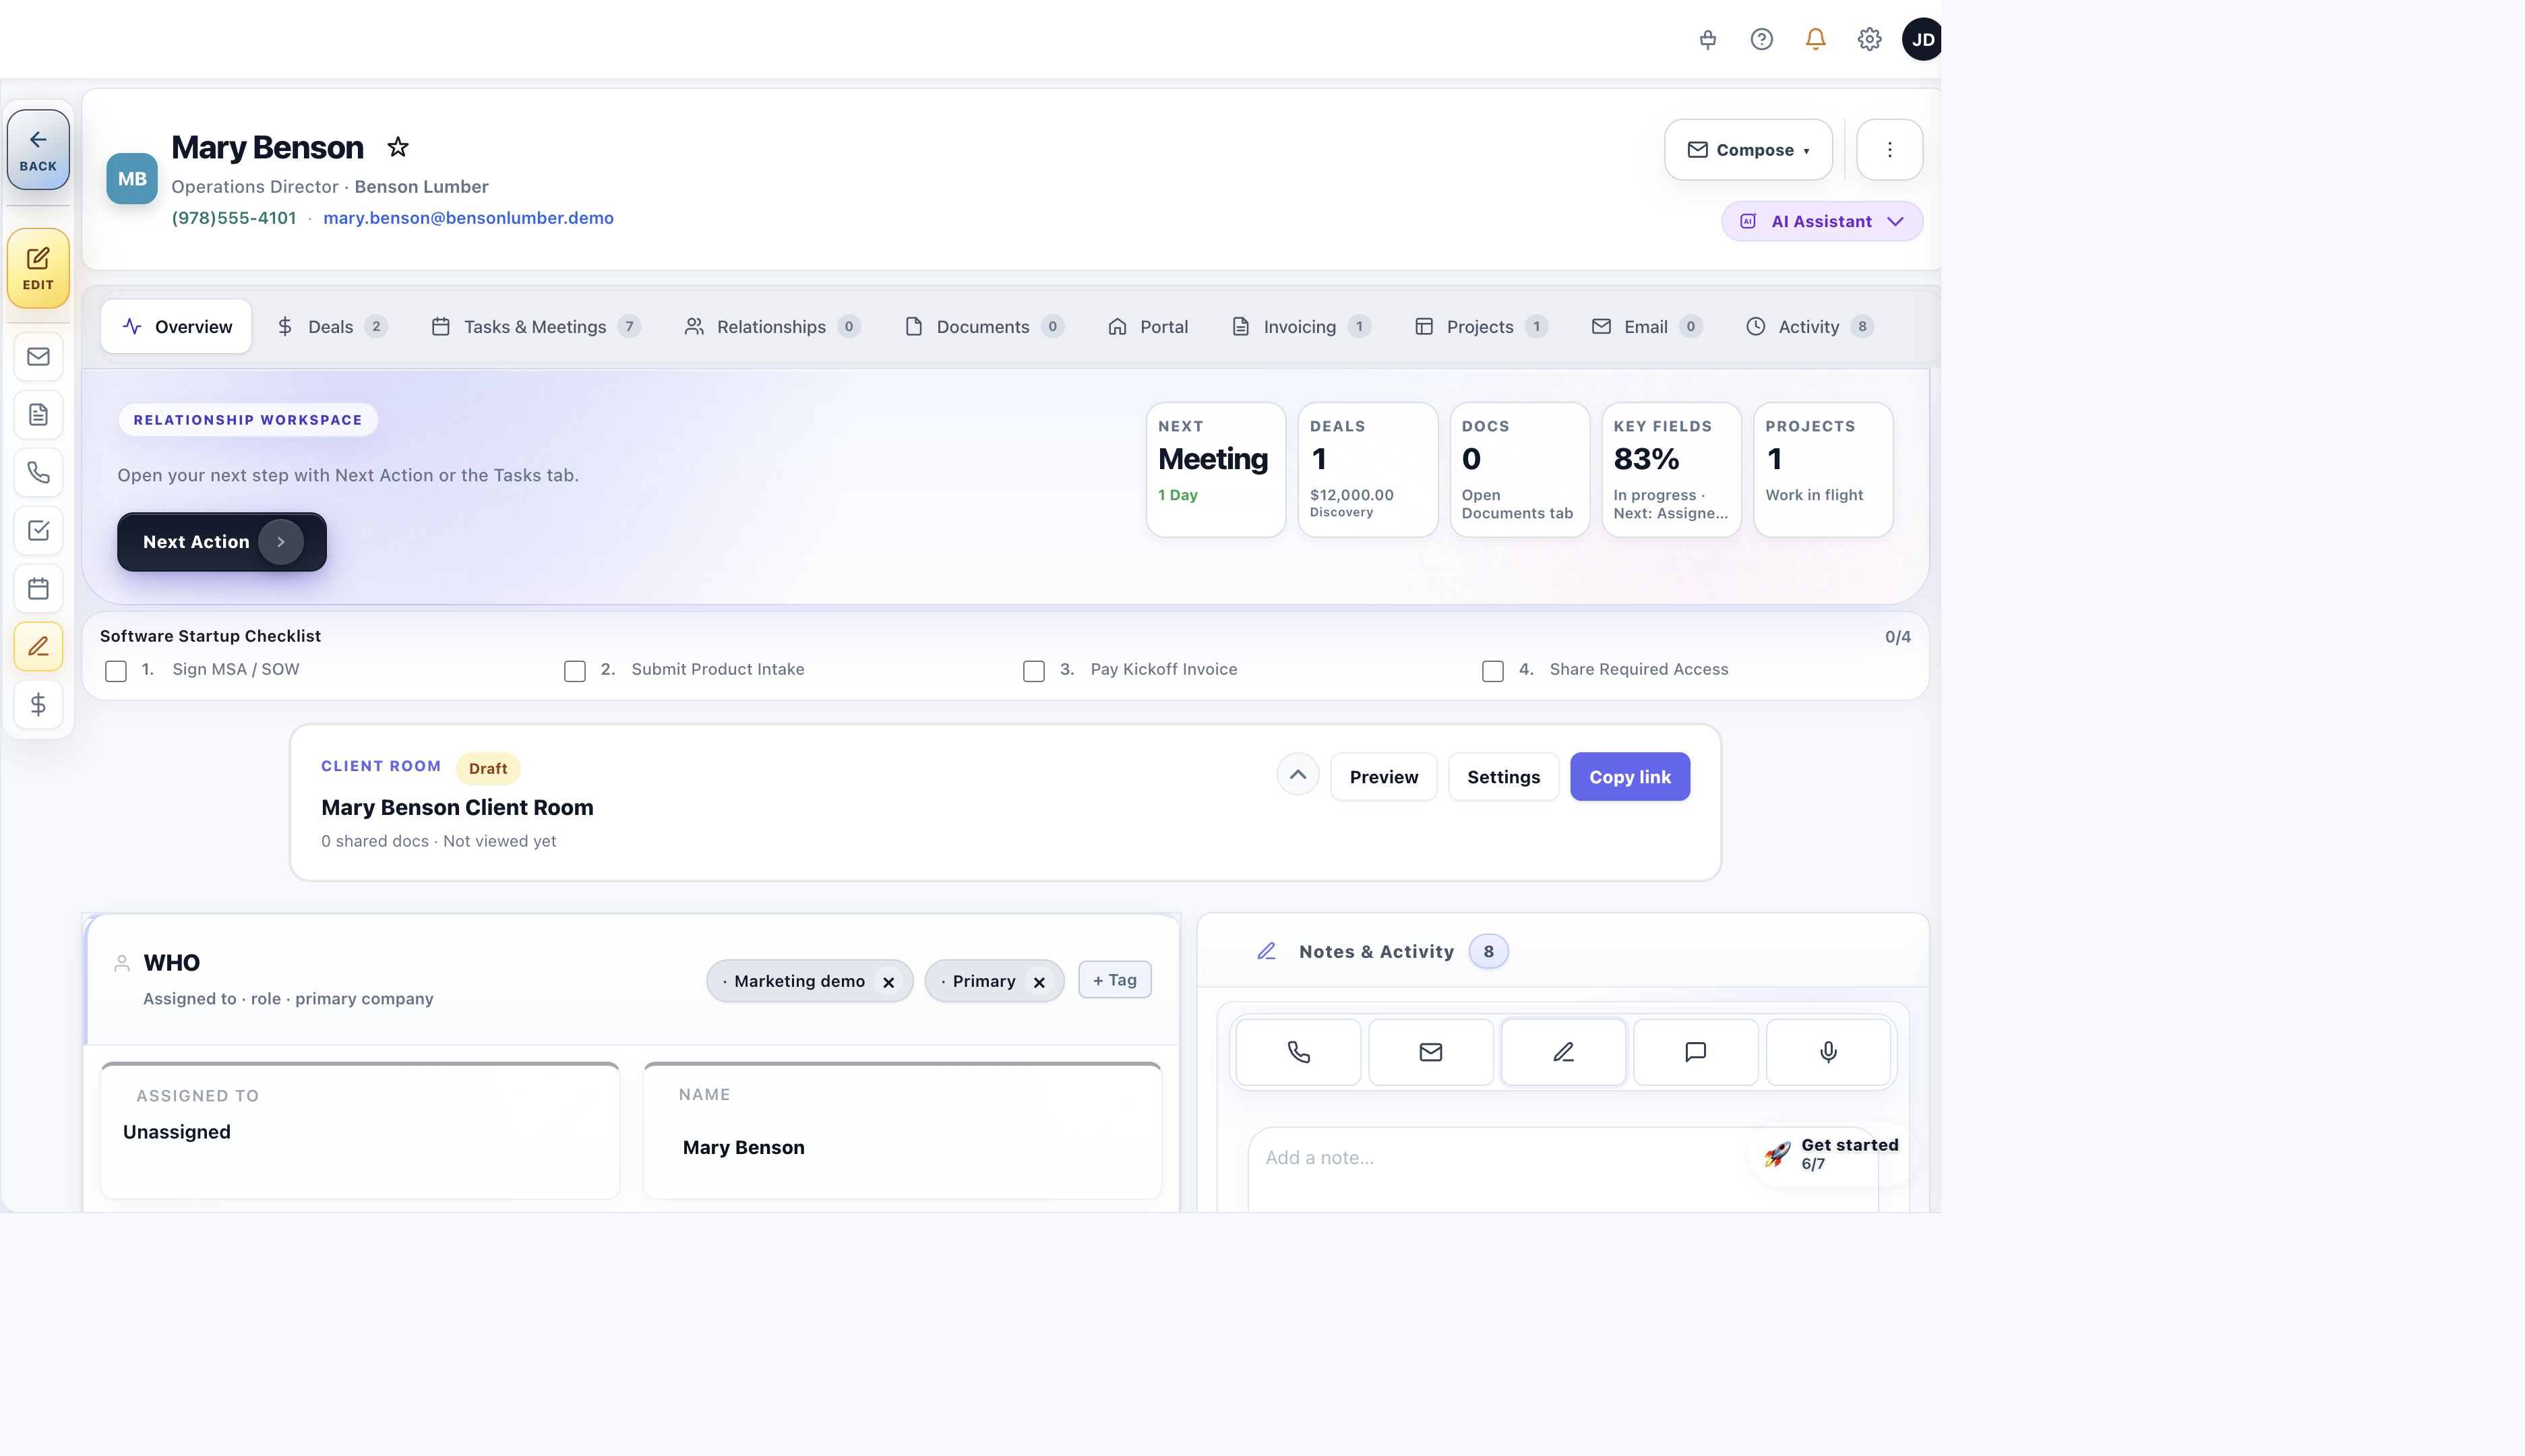The height and width of the screenshot is (1456, 2525).
Task: Select the email activity type in Notes
Action: (1430, 1052)
